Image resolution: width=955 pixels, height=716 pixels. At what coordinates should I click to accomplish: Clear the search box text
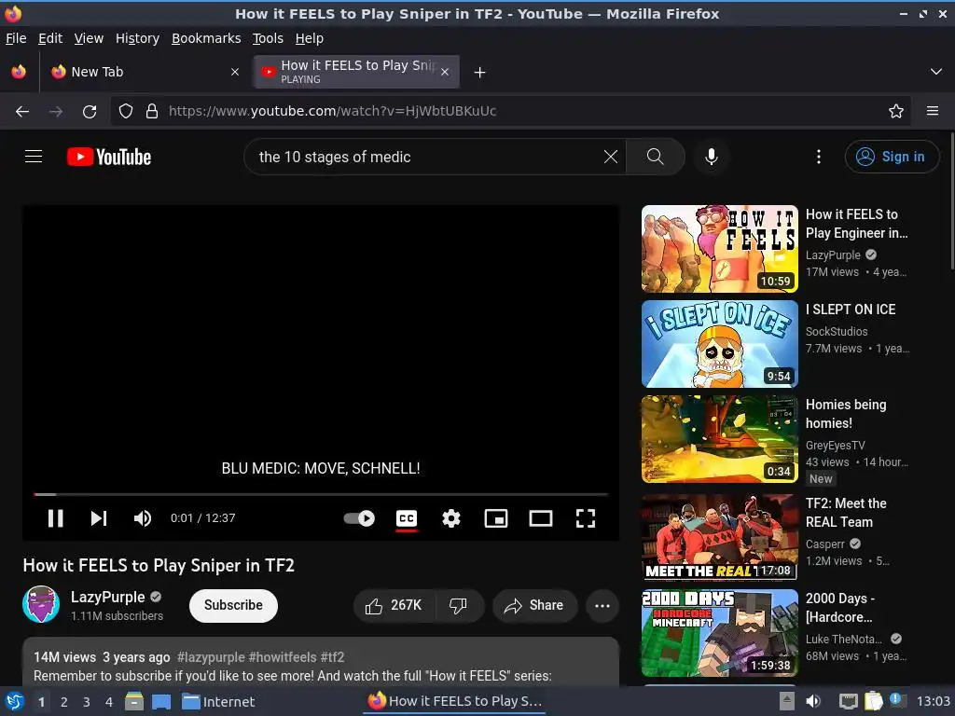(x=611, y=157)
